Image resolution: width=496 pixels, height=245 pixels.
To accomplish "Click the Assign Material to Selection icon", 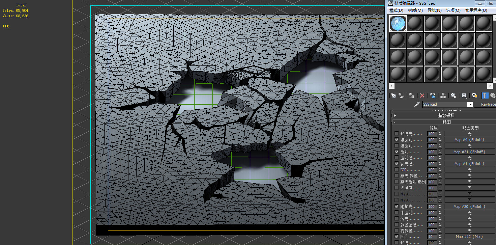I will (x=411, y=96).
